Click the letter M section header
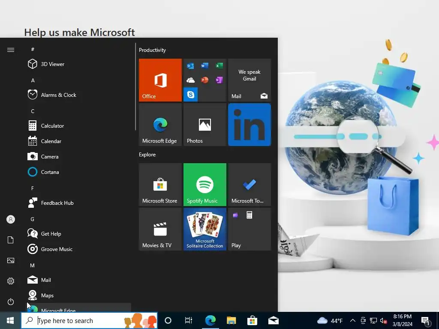The height and width of the screenshot is (329, 439). [x=33, y=265]
